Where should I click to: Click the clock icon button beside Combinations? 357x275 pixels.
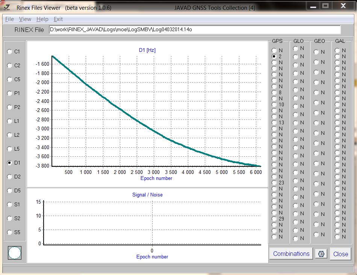tap(321, 254)
